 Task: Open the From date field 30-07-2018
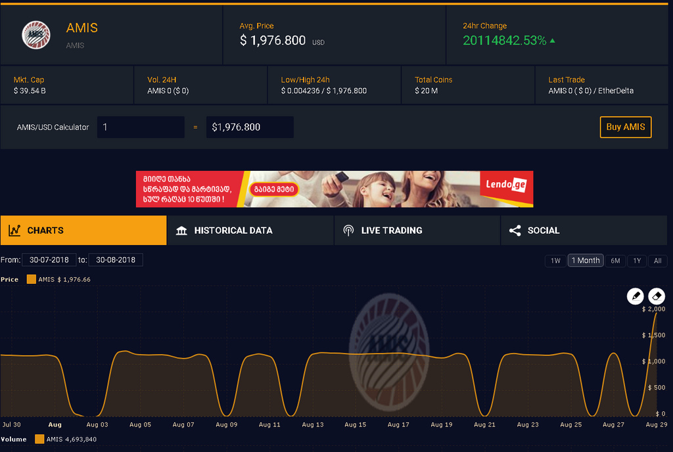[49, 260]
